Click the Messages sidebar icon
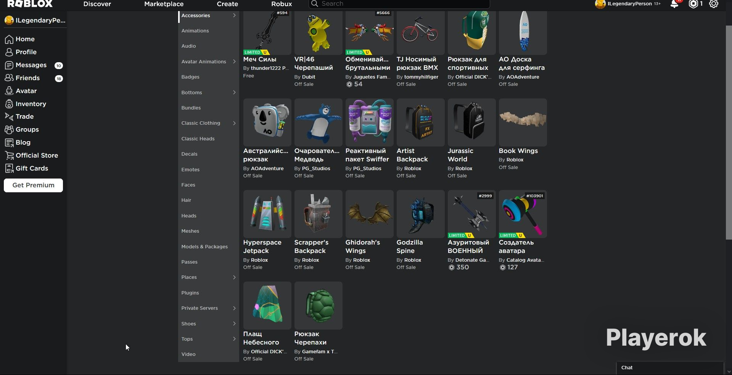 [x=9, y=65]
